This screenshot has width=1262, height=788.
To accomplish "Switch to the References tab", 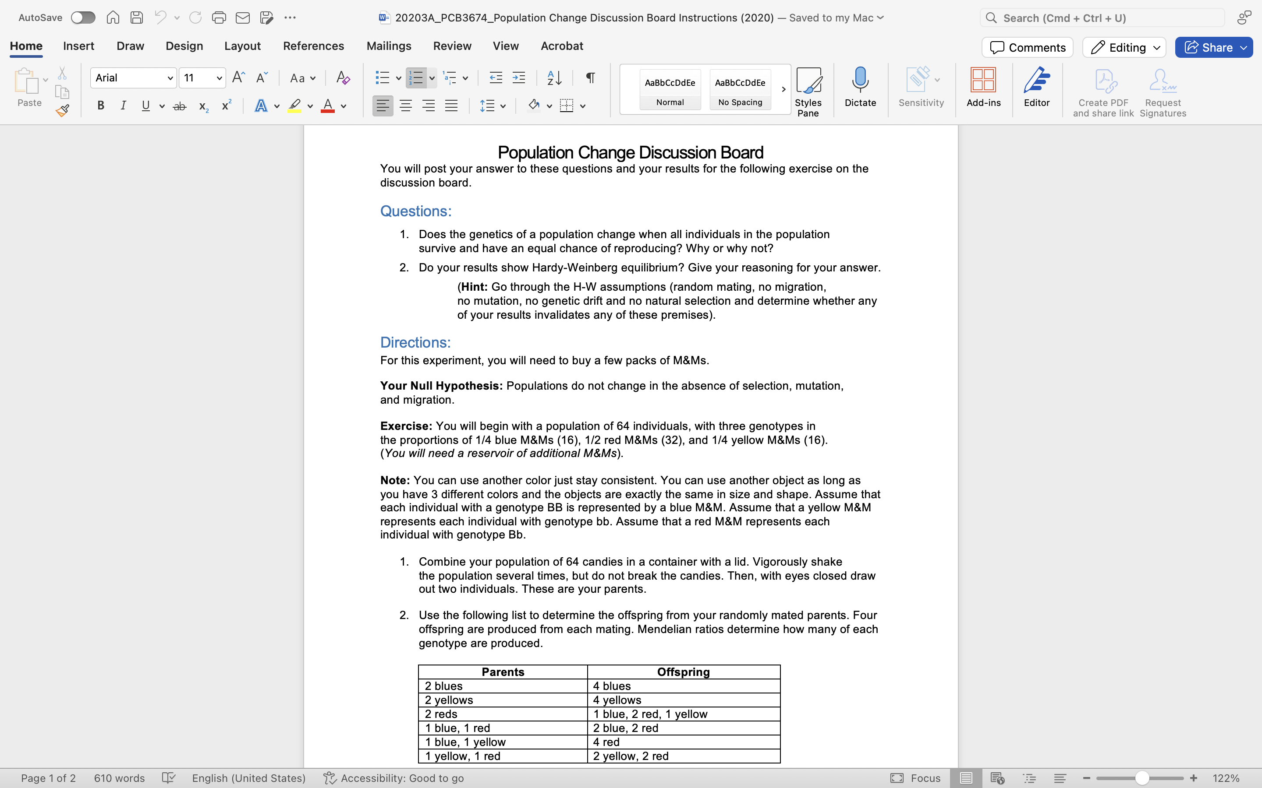I will coord(313,46).
